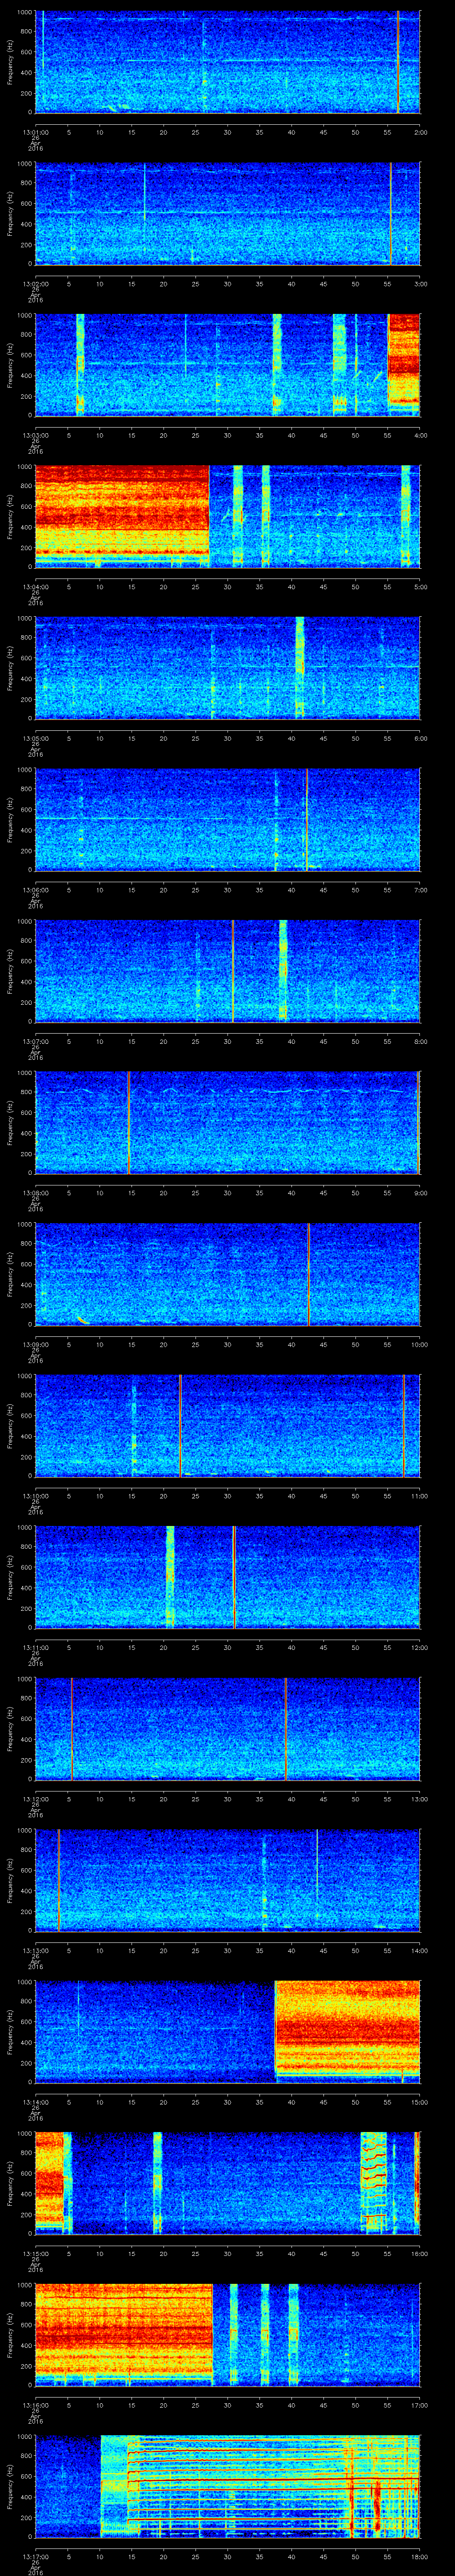Screen dimensions: 455x2576
Task: Click harmonic chirps near 52s in 13:15:00 spectrogram
Action: [x=374, y=2183]
